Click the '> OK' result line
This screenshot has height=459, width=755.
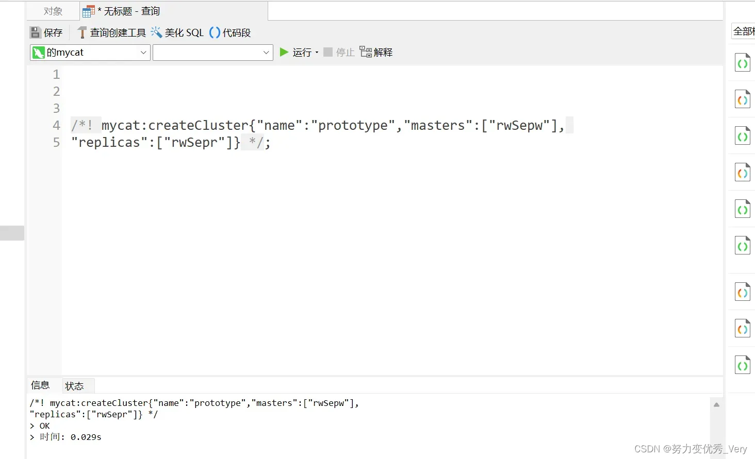(x=40, y=426)
